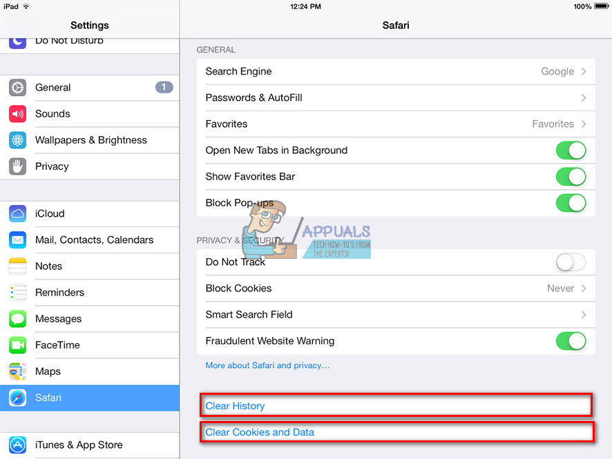Screen dimensions: 612x459
Task: Tap the Block Cookies label
Action: click(238, 289)
